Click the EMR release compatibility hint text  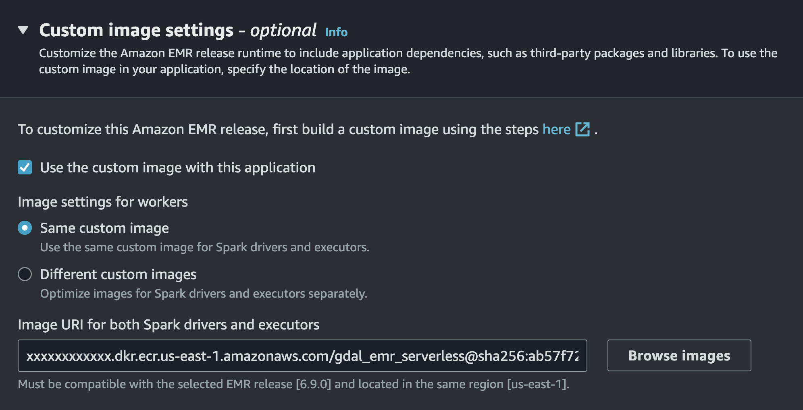click(x=293, y=384)
